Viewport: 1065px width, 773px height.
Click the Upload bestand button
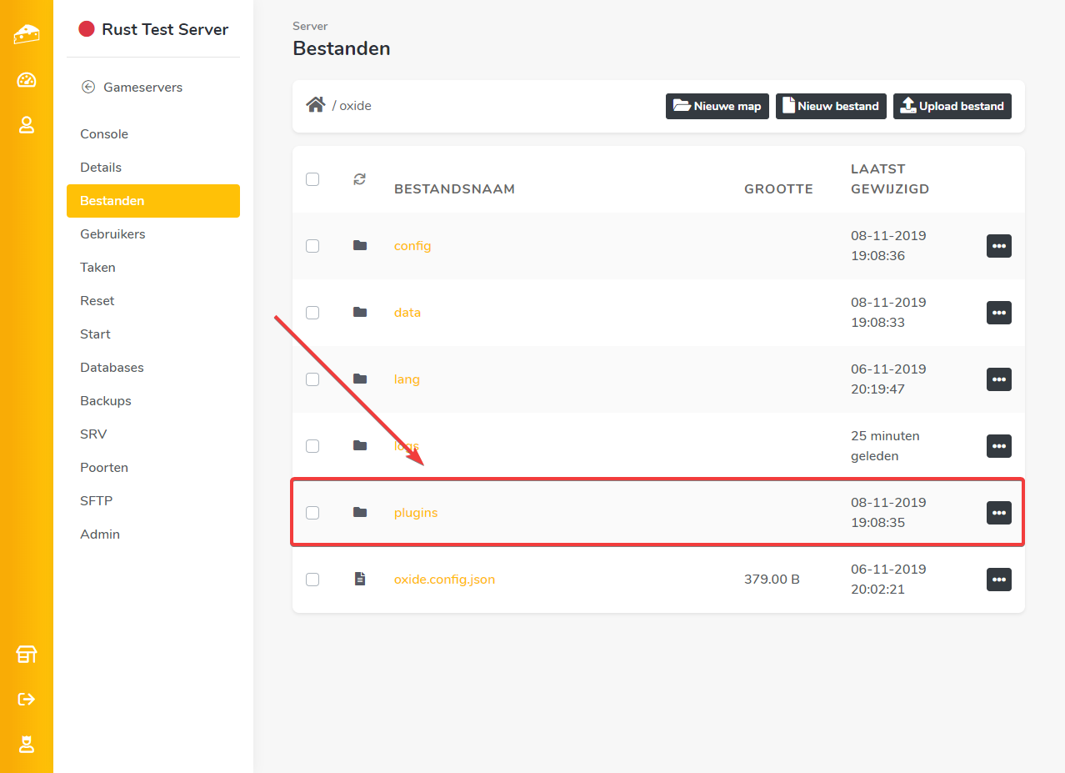[x=952, y=106]
